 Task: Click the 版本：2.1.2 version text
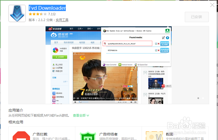(37, 20)
